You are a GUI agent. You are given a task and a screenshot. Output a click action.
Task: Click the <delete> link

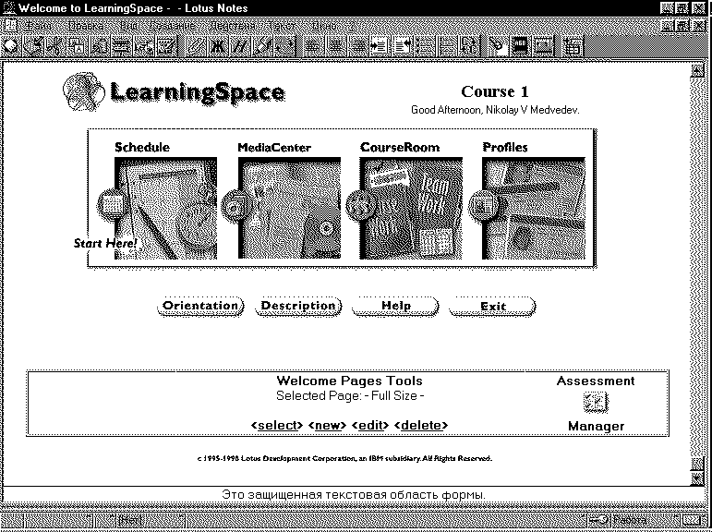tap(421, 426)
